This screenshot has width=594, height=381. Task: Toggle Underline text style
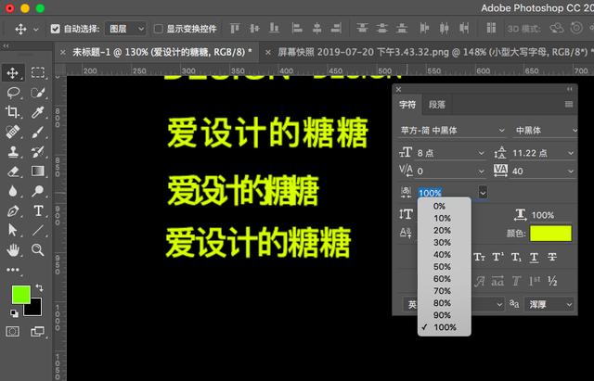(535, 258)
